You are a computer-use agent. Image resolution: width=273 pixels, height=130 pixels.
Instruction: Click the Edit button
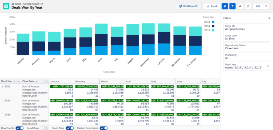pos(258,6)
